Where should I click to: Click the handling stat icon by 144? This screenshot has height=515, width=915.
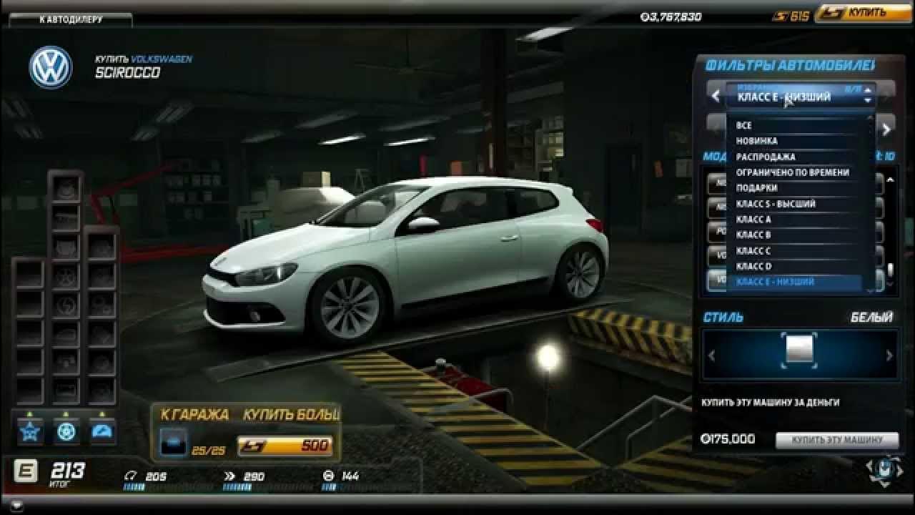pos(329,476)
